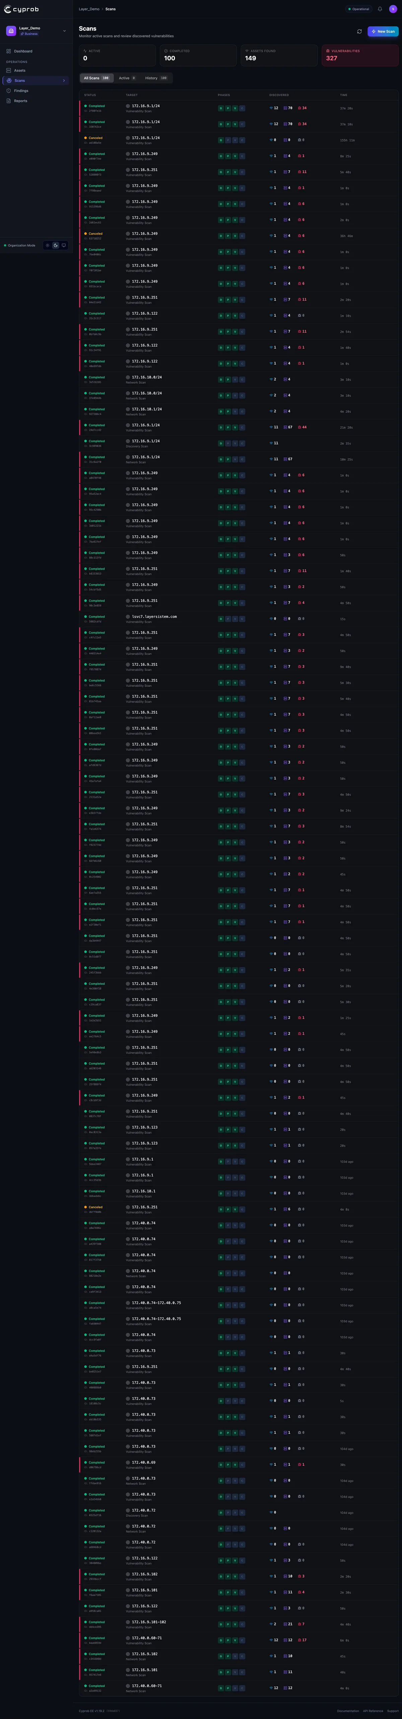Open the Support footer link

[x=393, y=1711]
